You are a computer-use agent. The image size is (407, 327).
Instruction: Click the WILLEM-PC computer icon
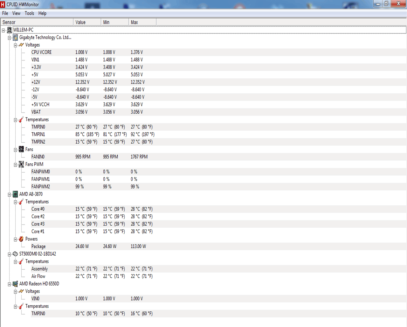(x=10, y=30)
